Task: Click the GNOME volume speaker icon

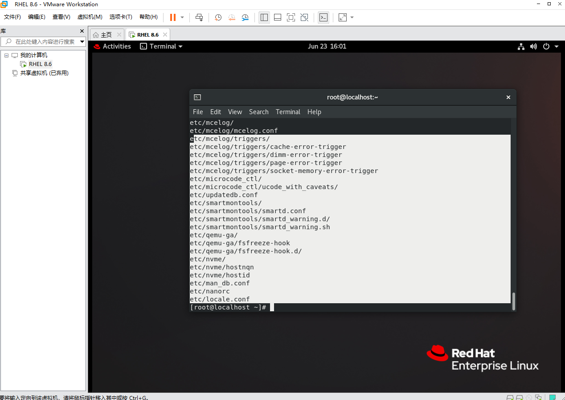Action: coord(534,46)
